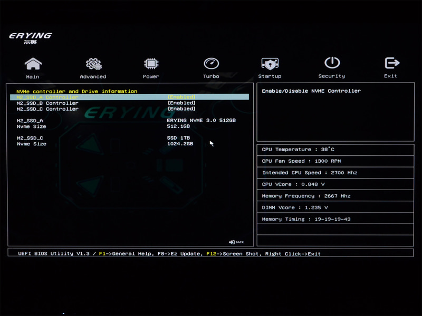Open the Advanced settings gear icon
This screenshot has height=316, width=422.
coord(93,62)
